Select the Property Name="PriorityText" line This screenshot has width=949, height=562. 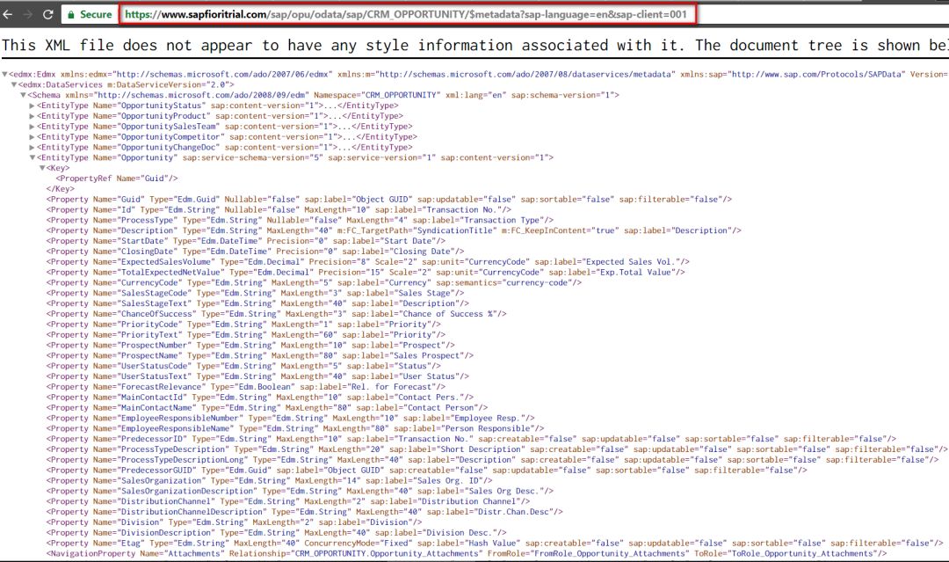pos(246,335)
